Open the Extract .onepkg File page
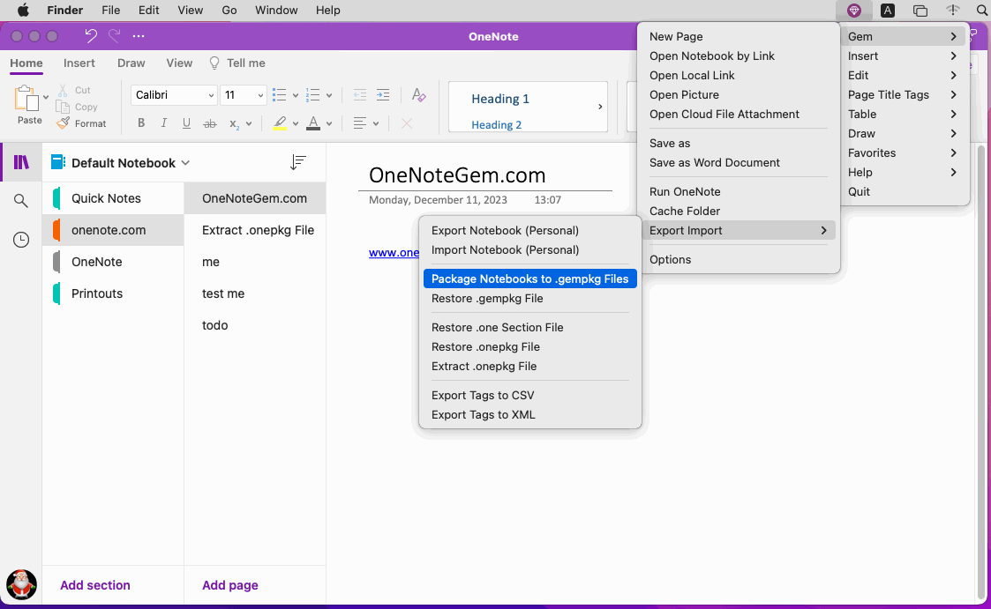991x609 pixels. point(255,230)
